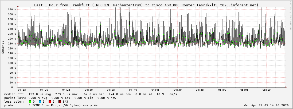Click the red loss color swatch for 2
This screenshot has width=293, height=109.
[50, 102]
